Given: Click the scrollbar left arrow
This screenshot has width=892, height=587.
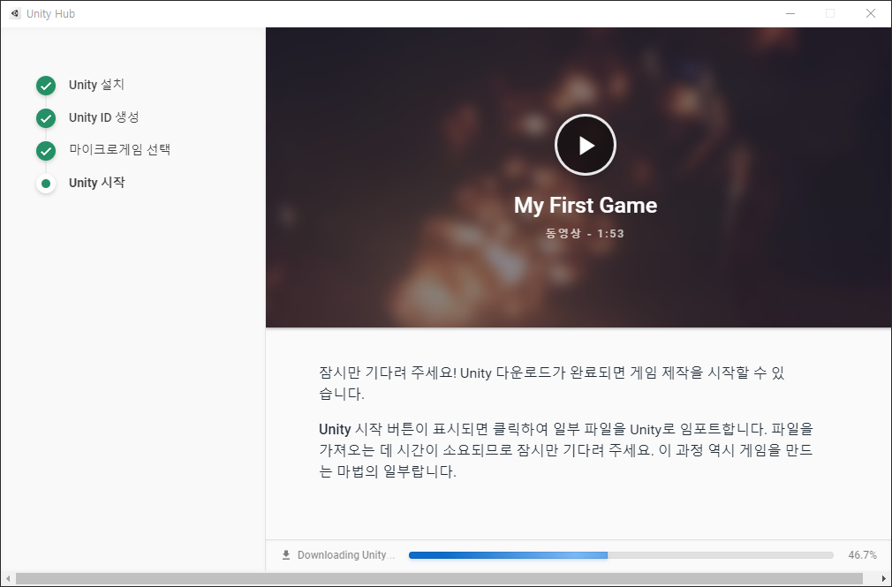Looking at the screenshot, I should 7,579.
